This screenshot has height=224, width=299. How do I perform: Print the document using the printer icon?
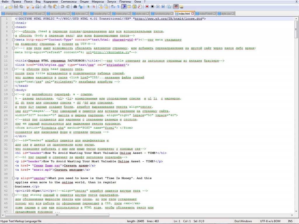(x=37, y=7)
